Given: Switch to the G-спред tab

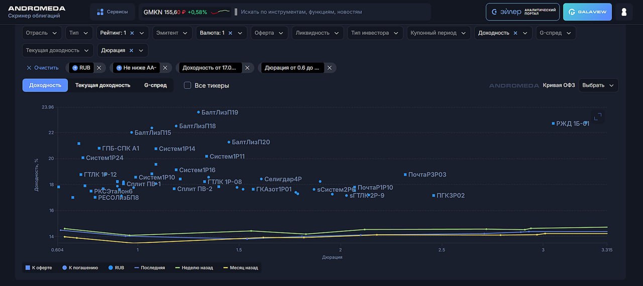Looking at the screenshot, I should (155, 85).
